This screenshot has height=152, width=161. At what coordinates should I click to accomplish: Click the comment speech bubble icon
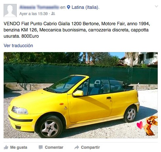pyautogui.click(x=41, y=147)
